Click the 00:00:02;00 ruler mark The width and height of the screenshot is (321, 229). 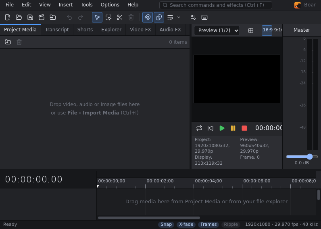[160, 181]
